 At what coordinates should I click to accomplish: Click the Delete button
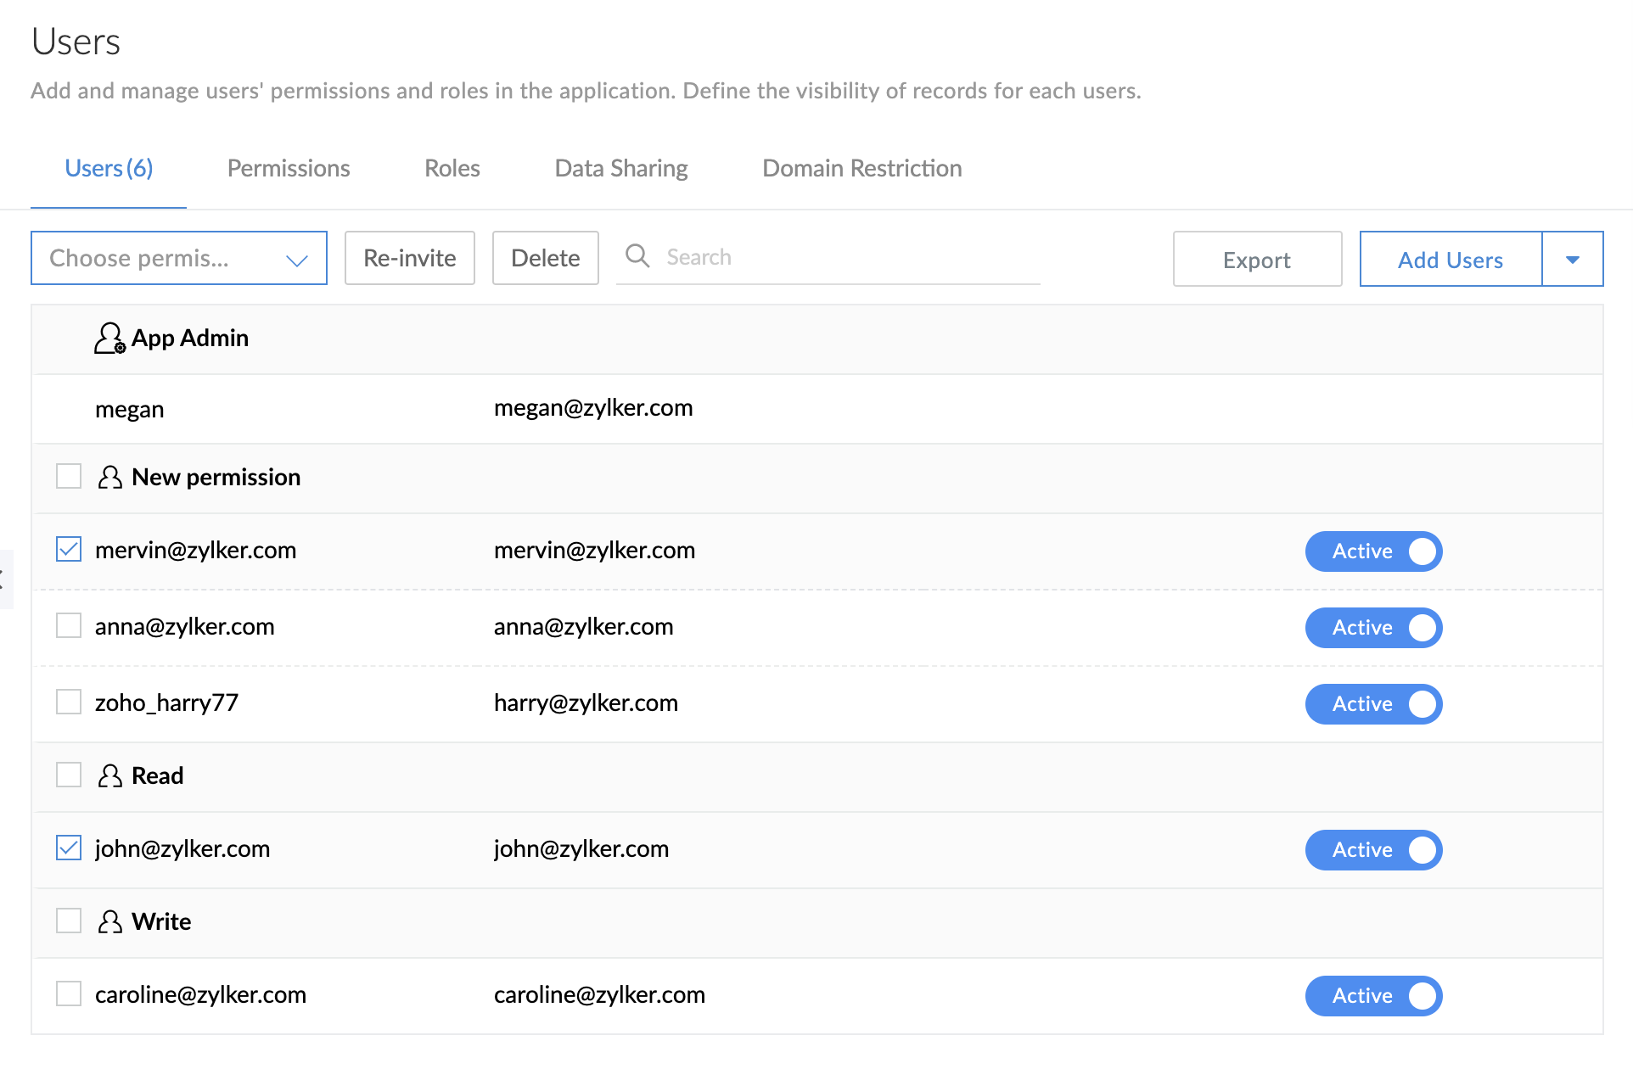545,258
